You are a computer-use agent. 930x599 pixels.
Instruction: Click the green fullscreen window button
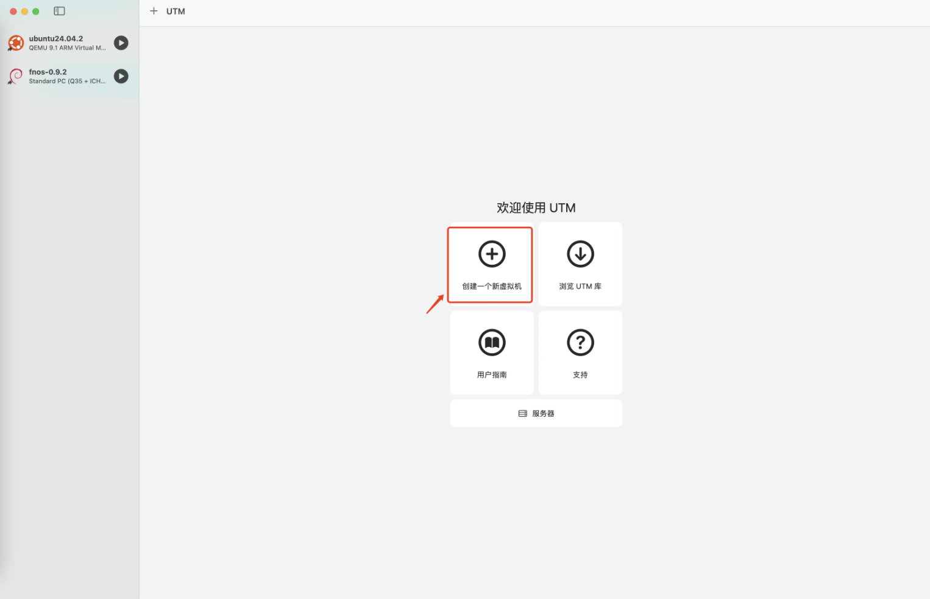tap(36, 12)
